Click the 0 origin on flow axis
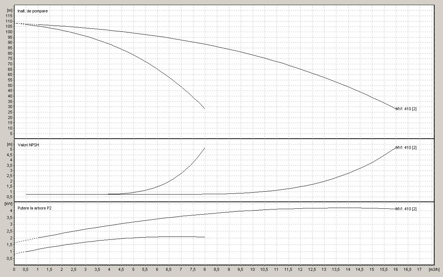443x277 pixels. [14, 269]
